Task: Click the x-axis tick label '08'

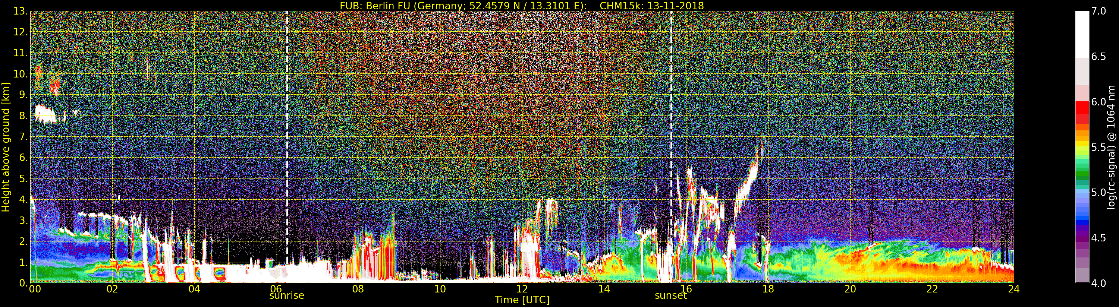Action: pyautogui.click(x=358, y=289)
